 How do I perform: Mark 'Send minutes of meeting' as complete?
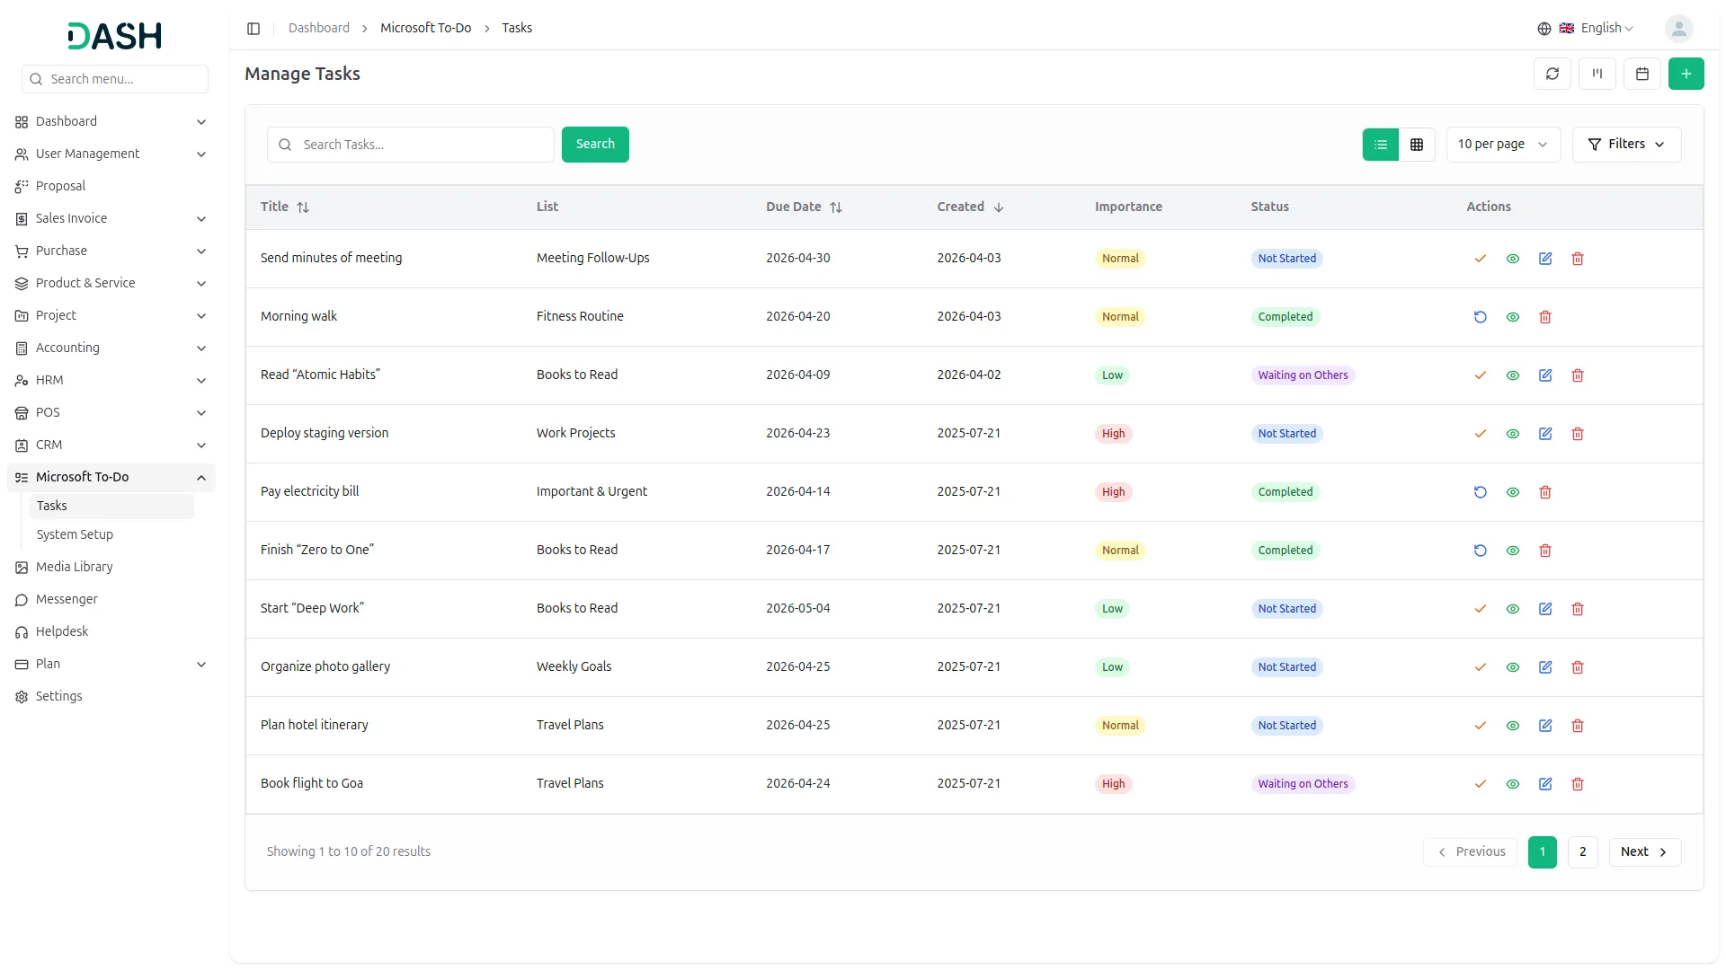tap(1480, 259)
